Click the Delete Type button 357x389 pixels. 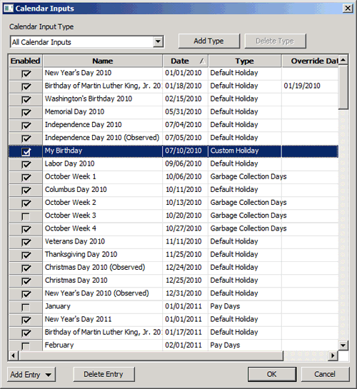point(275,41)
